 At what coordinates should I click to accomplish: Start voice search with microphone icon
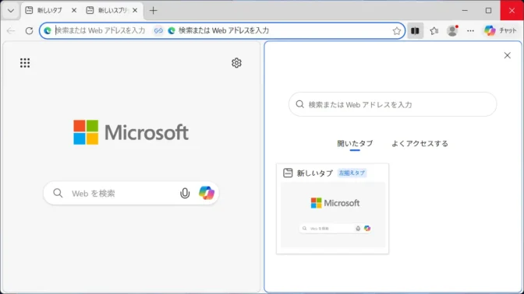click(185, 193)
